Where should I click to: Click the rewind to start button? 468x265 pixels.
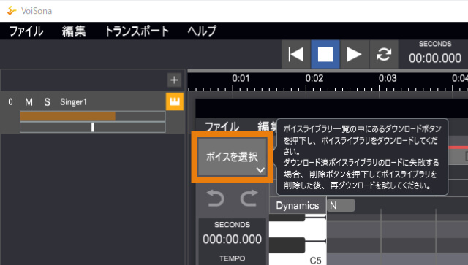pyautogui.click(x=295, y=54)
